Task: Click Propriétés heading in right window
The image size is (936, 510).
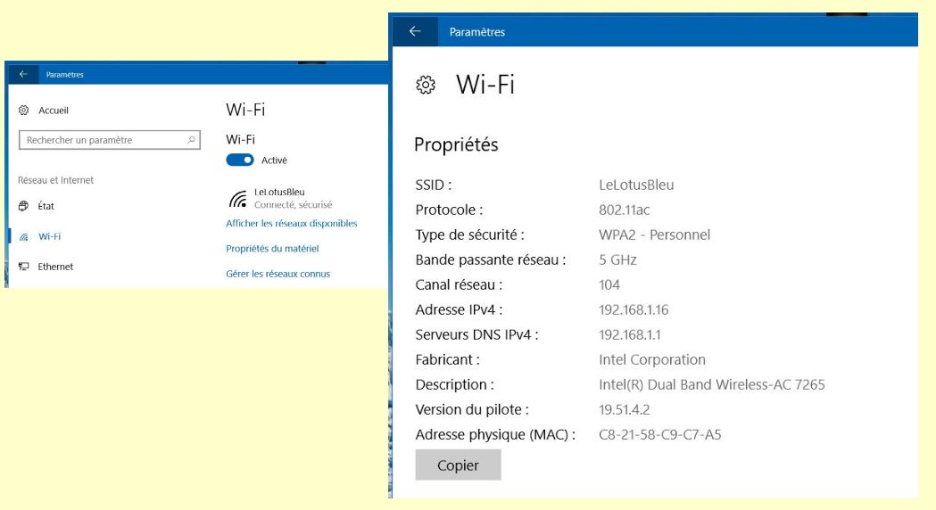Action: (456, 144)
